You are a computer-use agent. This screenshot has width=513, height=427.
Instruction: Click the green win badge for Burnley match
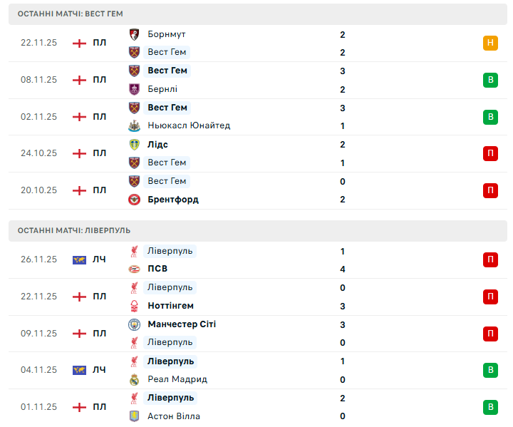coord(490,80)
